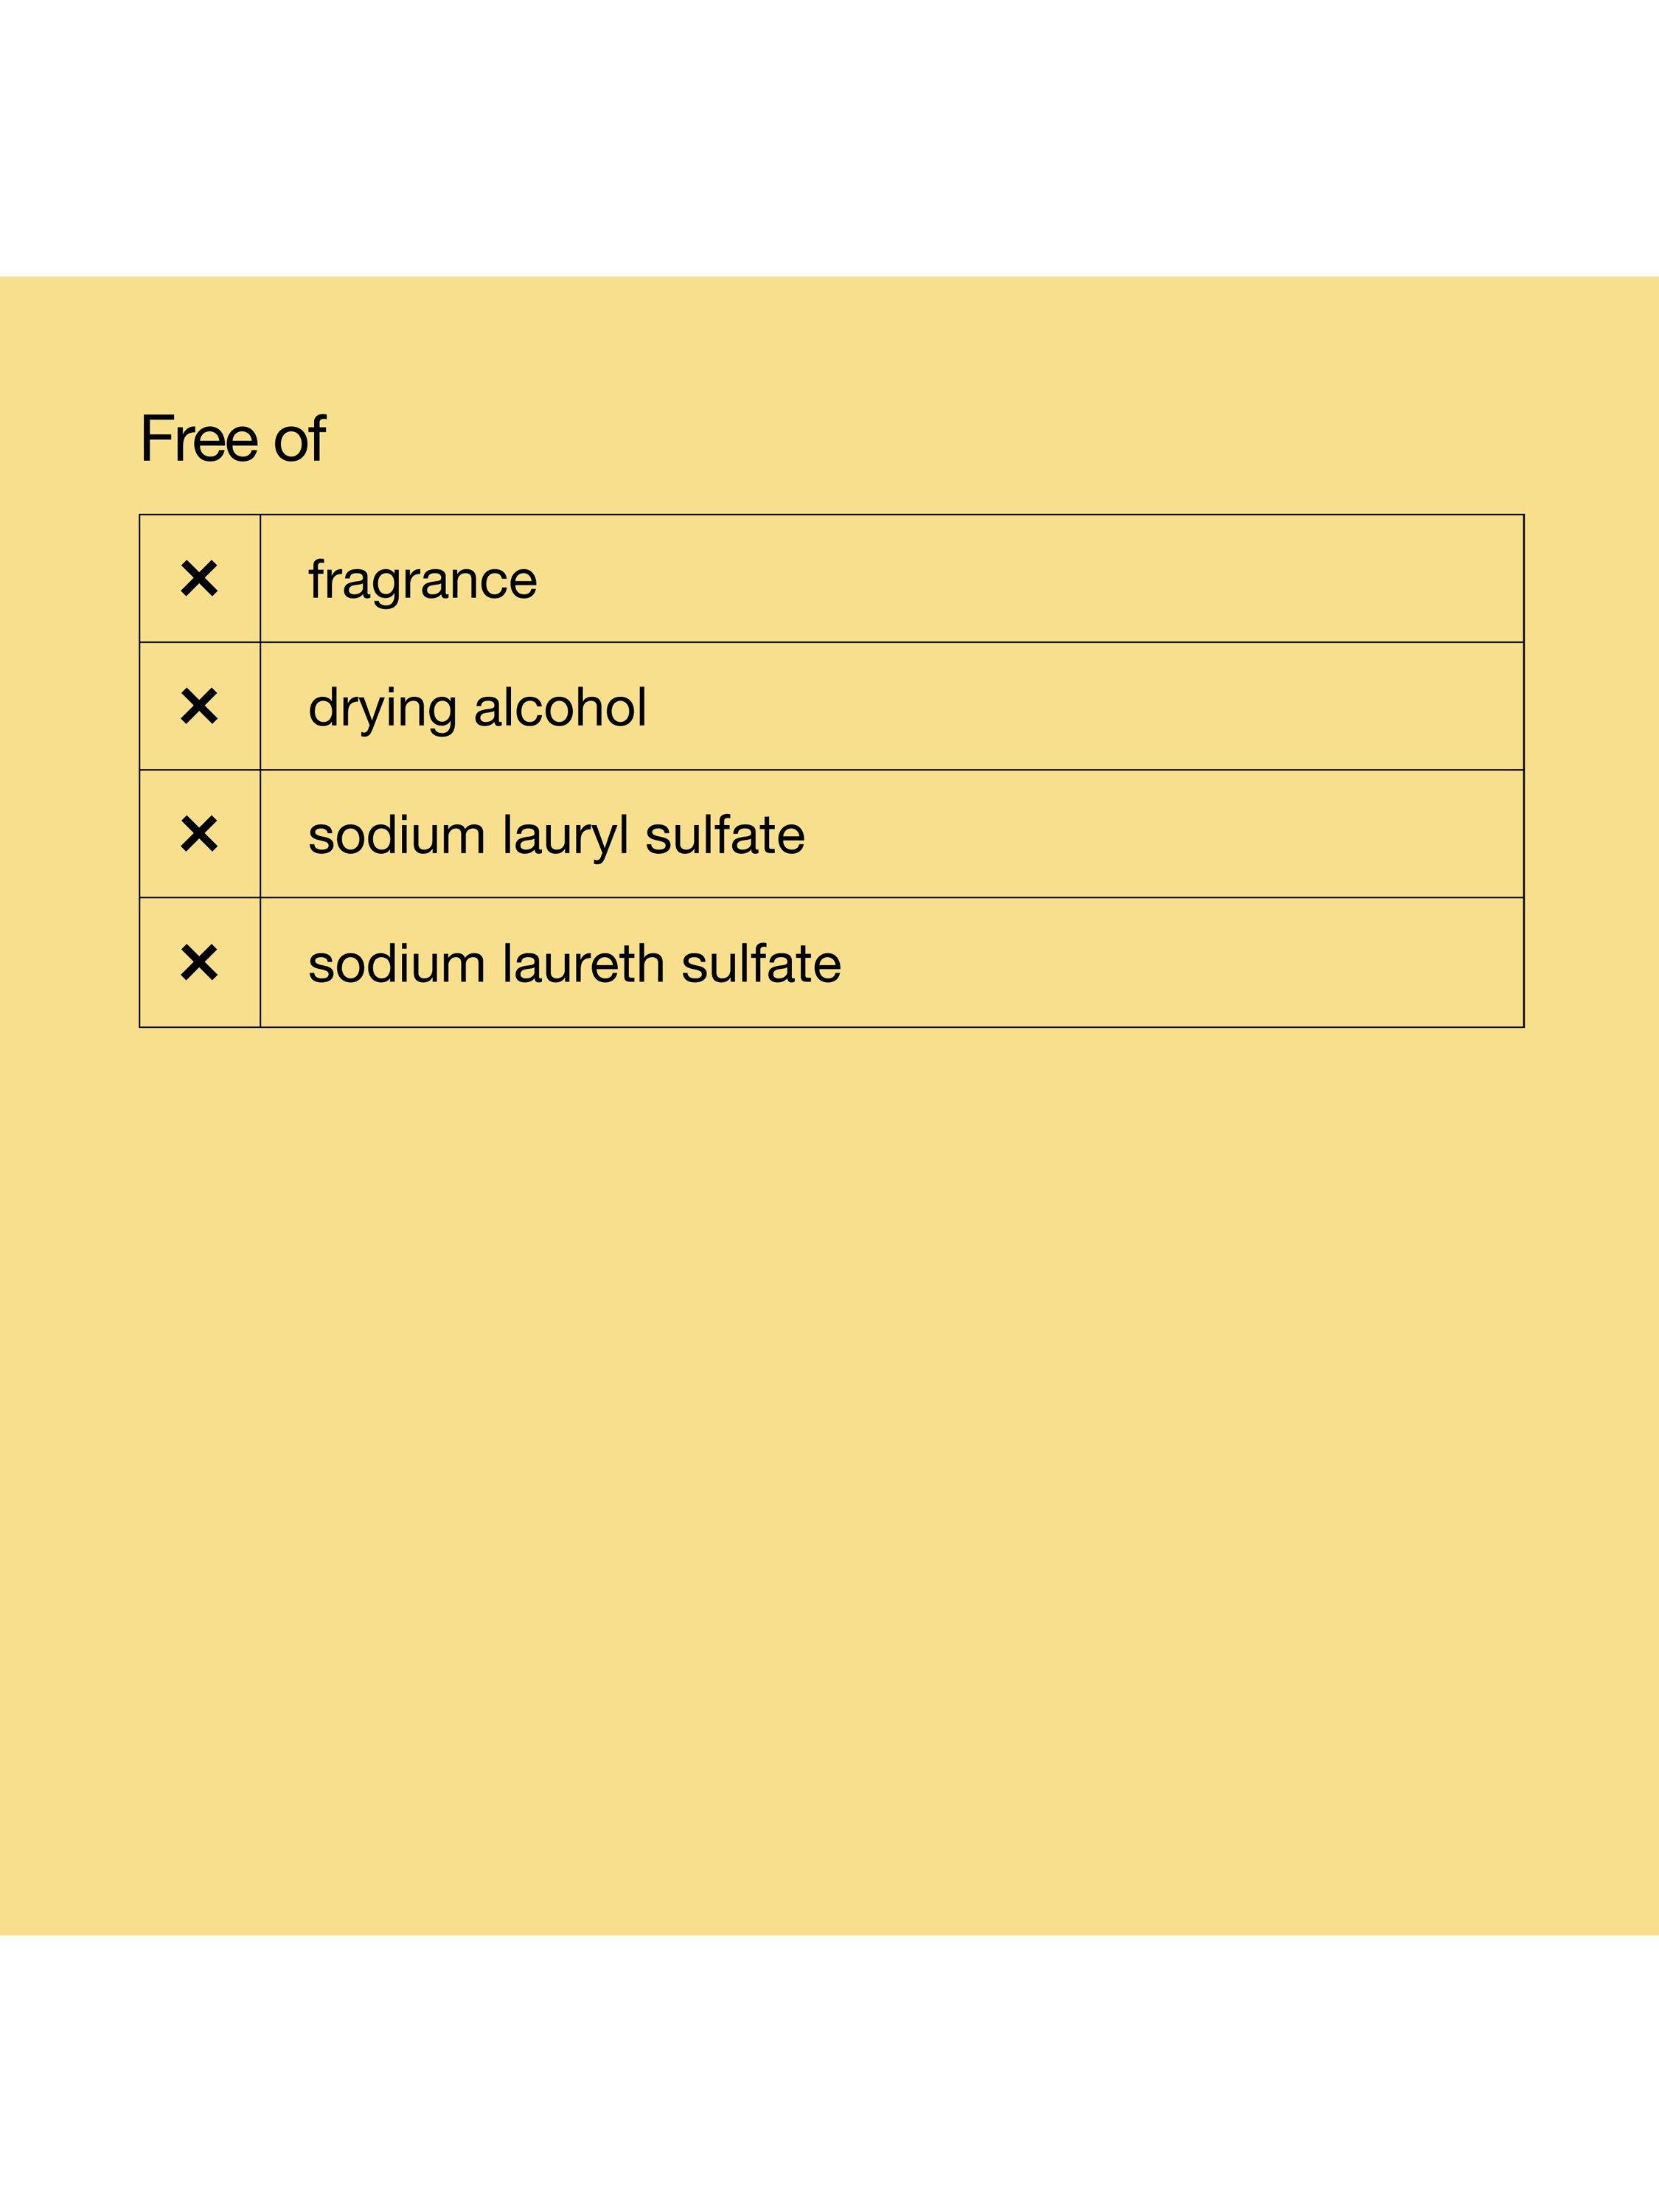Click the X icon next to sodium lauryl sulfate
The height and width of the screenshot is (2212, 1659).
[x=199, y=834]
